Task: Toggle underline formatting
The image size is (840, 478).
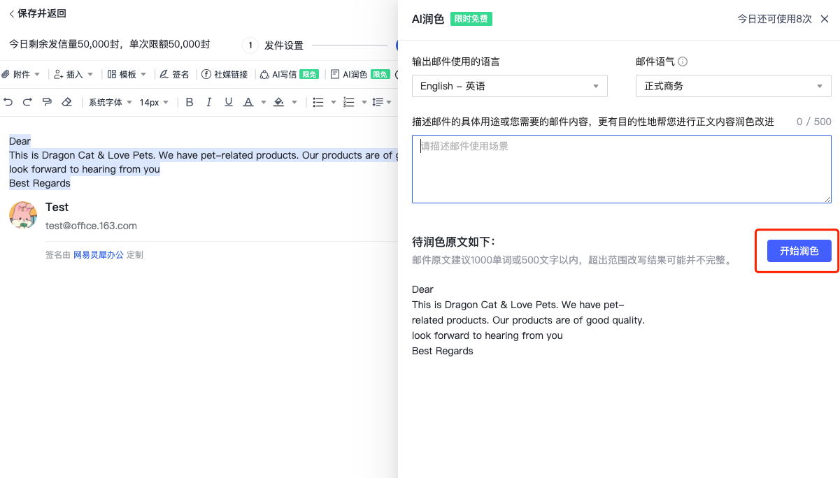Action: coord(228,102)
